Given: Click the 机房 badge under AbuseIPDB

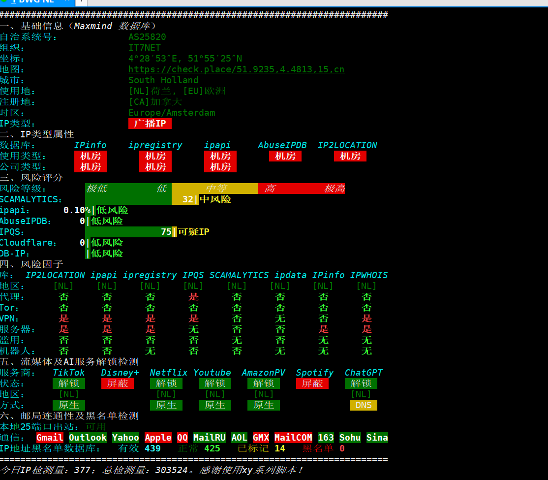Looking at the screenshot, I should 285,156.
